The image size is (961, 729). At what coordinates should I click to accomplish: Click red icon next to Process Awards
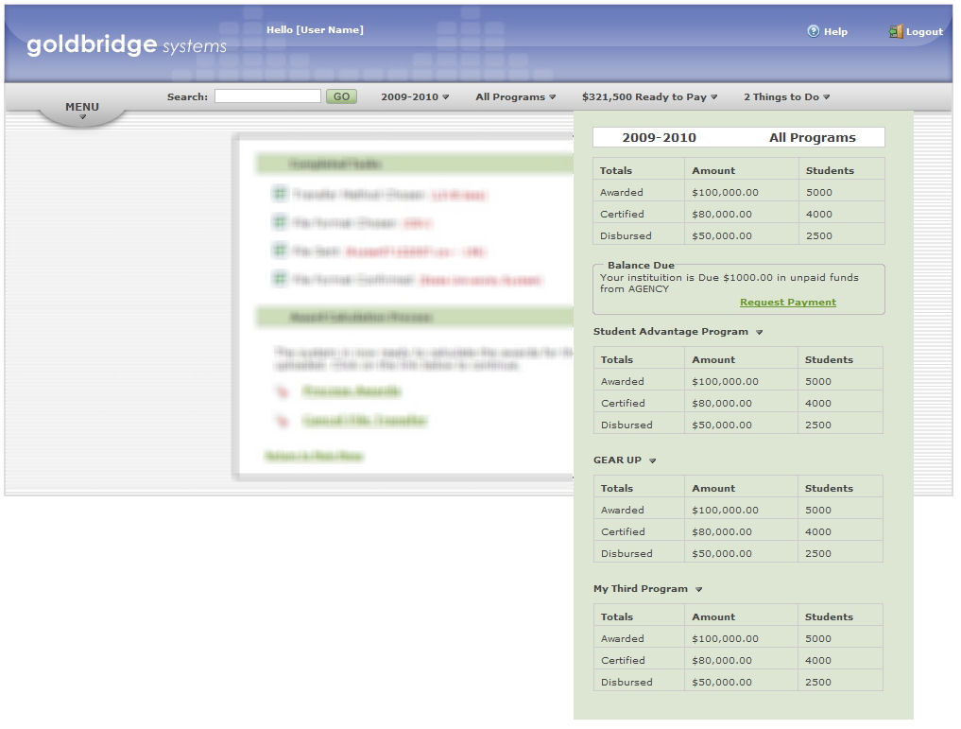[x=281, y=391]
